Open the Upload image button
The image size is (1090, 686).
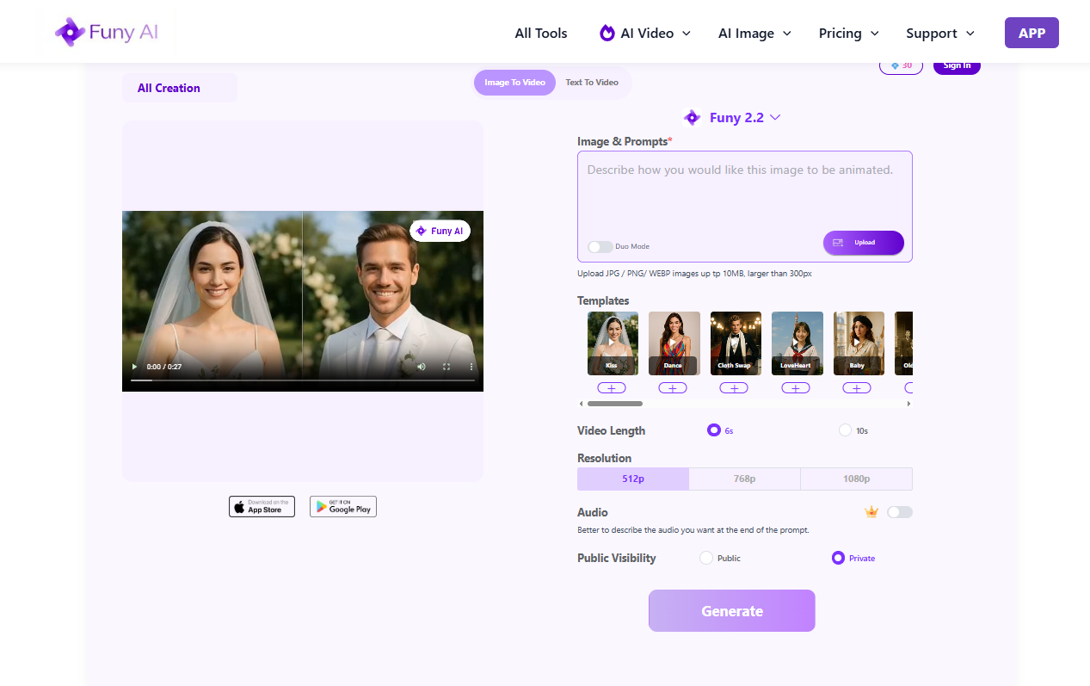click(863, 243)
